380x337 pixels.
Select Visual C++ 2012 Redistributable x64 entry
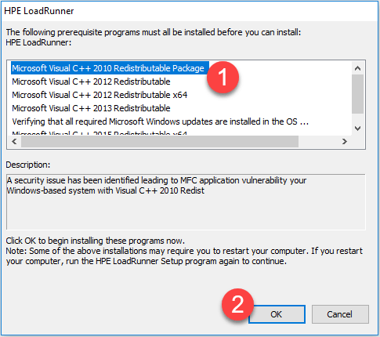pyautogui.click(x=100, y=95)
